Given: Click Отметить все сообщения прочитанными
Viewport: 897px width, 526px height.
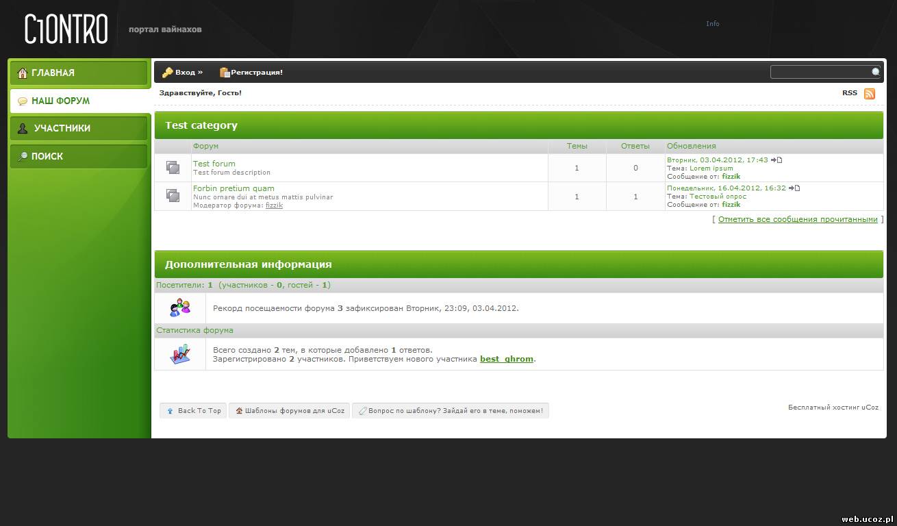Looking at the screenshot, I should click(797, 219).
